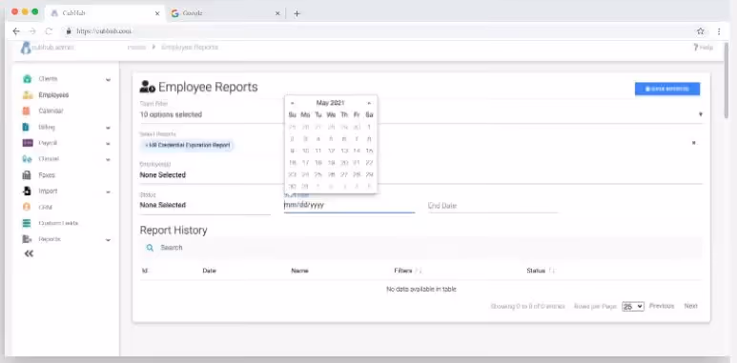The height and width of the screenshot is (363, 737).
Task: Click the Home breadcrumb link
Action: (136, 48)
